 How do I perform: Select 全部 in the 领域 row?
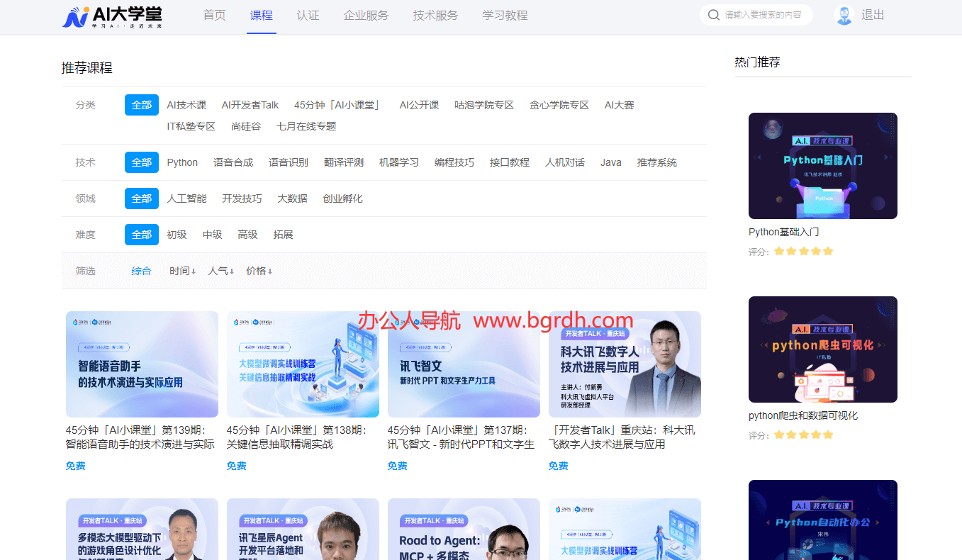tap(142, 198)
